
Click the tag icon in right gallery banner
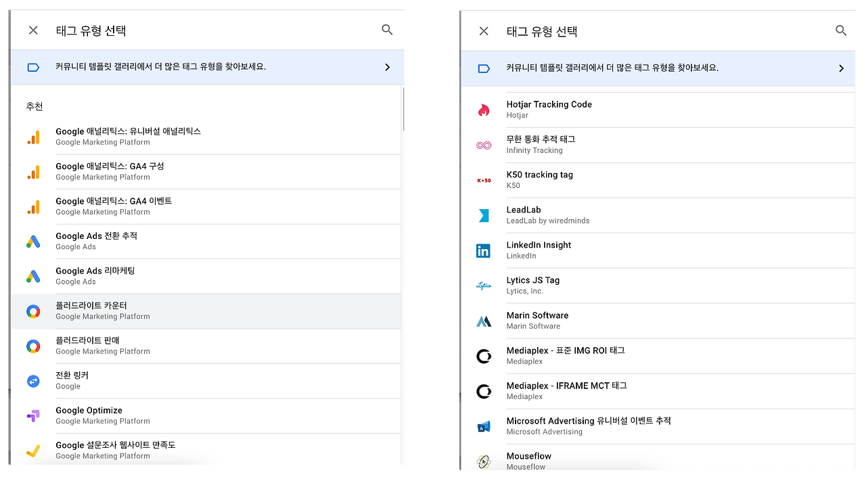pos(484,68)
